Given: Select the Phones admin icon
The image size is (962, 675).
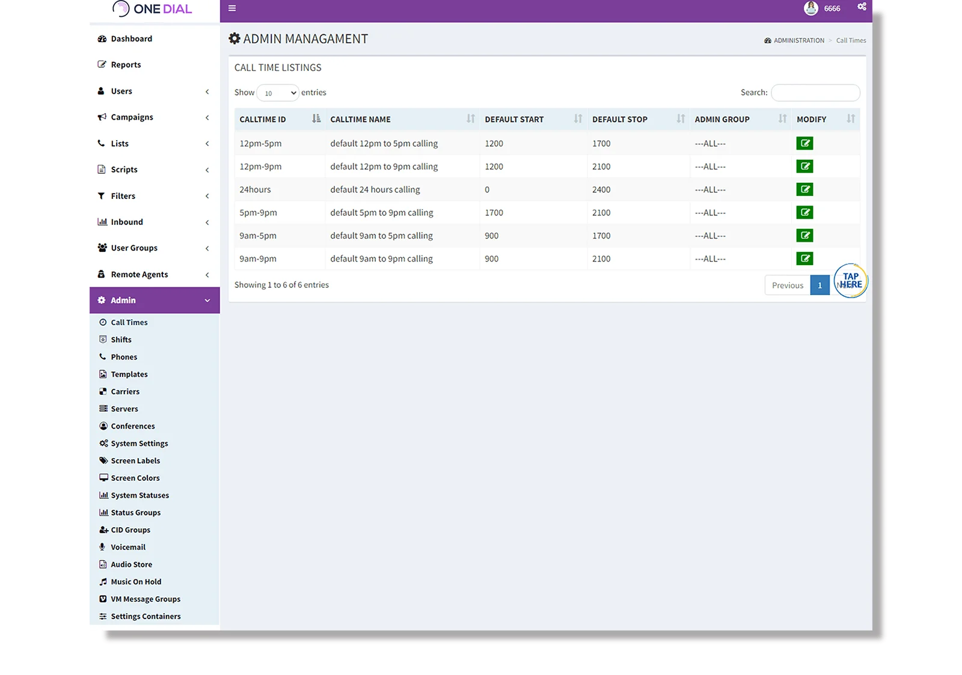Looking at the screenshot, I should click(103, 356).
